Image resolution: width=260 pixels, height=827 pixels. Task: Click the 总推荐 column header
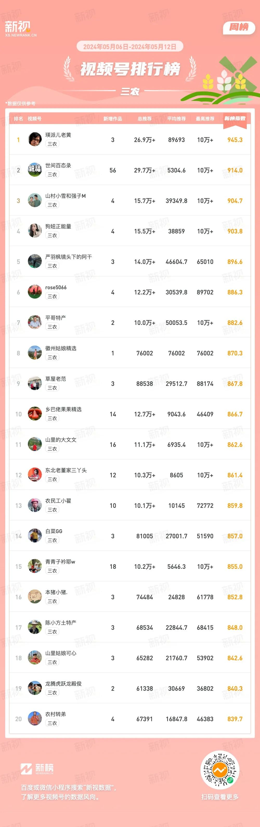[144, 119]
